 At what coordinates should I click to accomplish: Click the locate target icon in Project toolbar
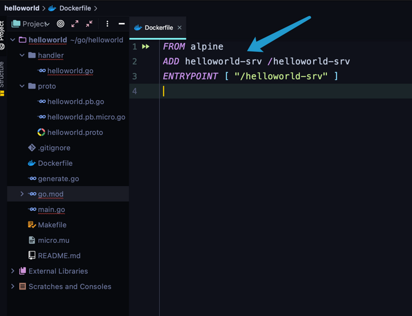61,24
